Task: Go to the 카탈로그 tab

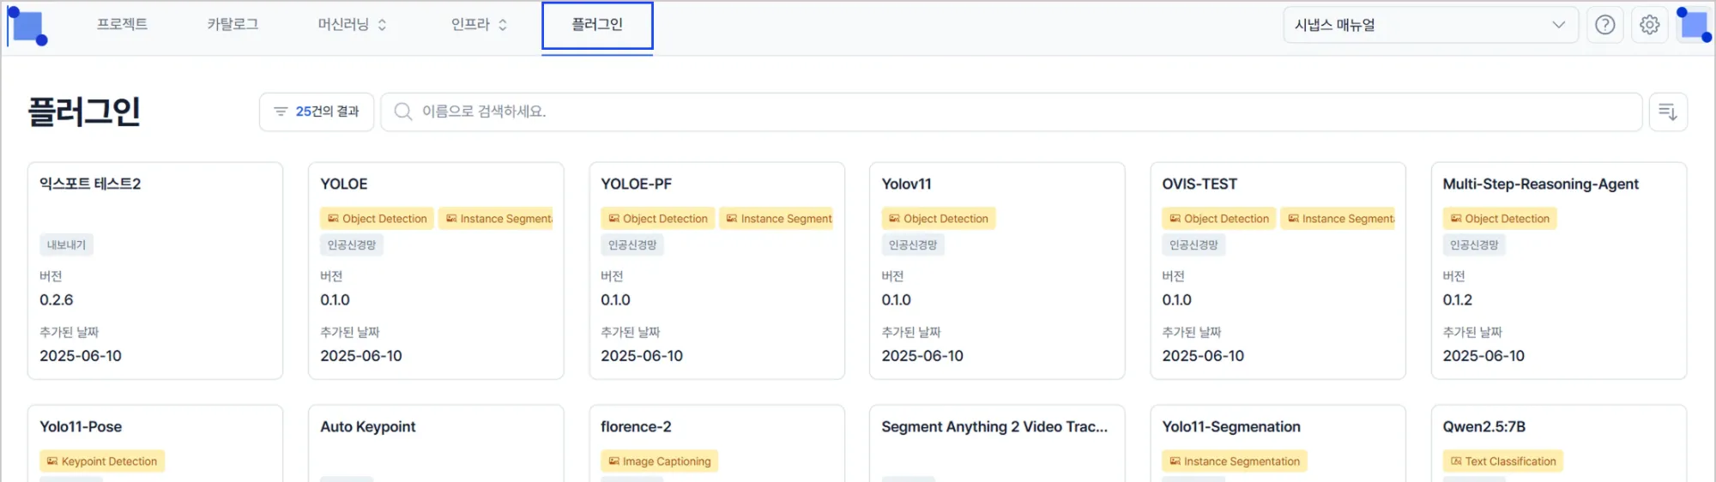Action: coord(233,25)
